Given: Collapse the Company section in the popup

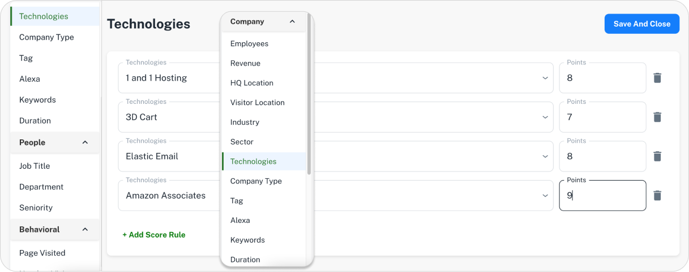Looking at the screenshot, I should pyautogui.click(x=292, y=21).
